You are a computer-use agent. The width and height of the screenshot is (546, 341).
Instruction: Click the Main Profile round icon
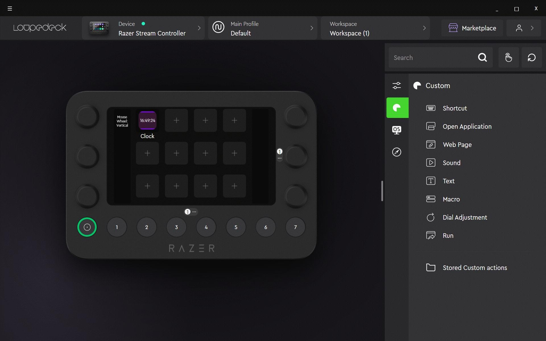(x=218, y=27)
